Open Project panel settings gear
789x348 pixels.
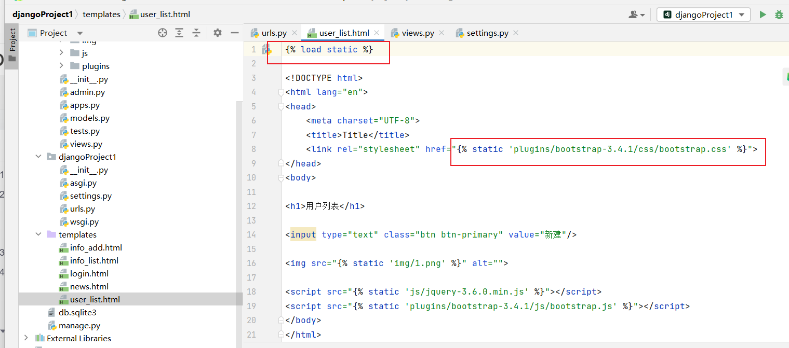[218, 33]
